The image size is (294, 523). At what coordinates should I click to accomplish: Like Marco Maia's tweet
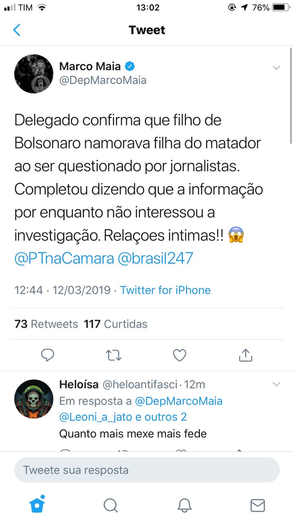(180, 355)
